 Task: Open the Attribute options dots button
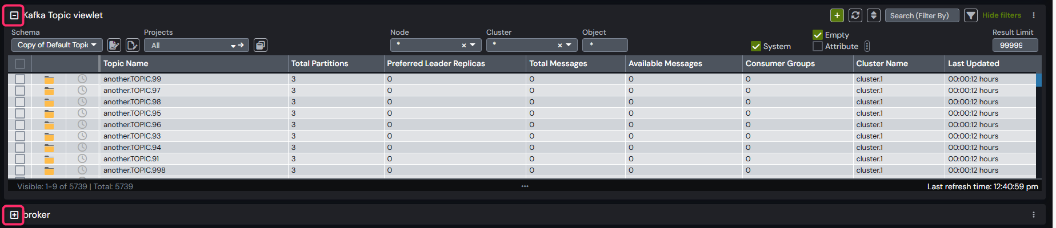pyautogui.click(x=867, y=46)
